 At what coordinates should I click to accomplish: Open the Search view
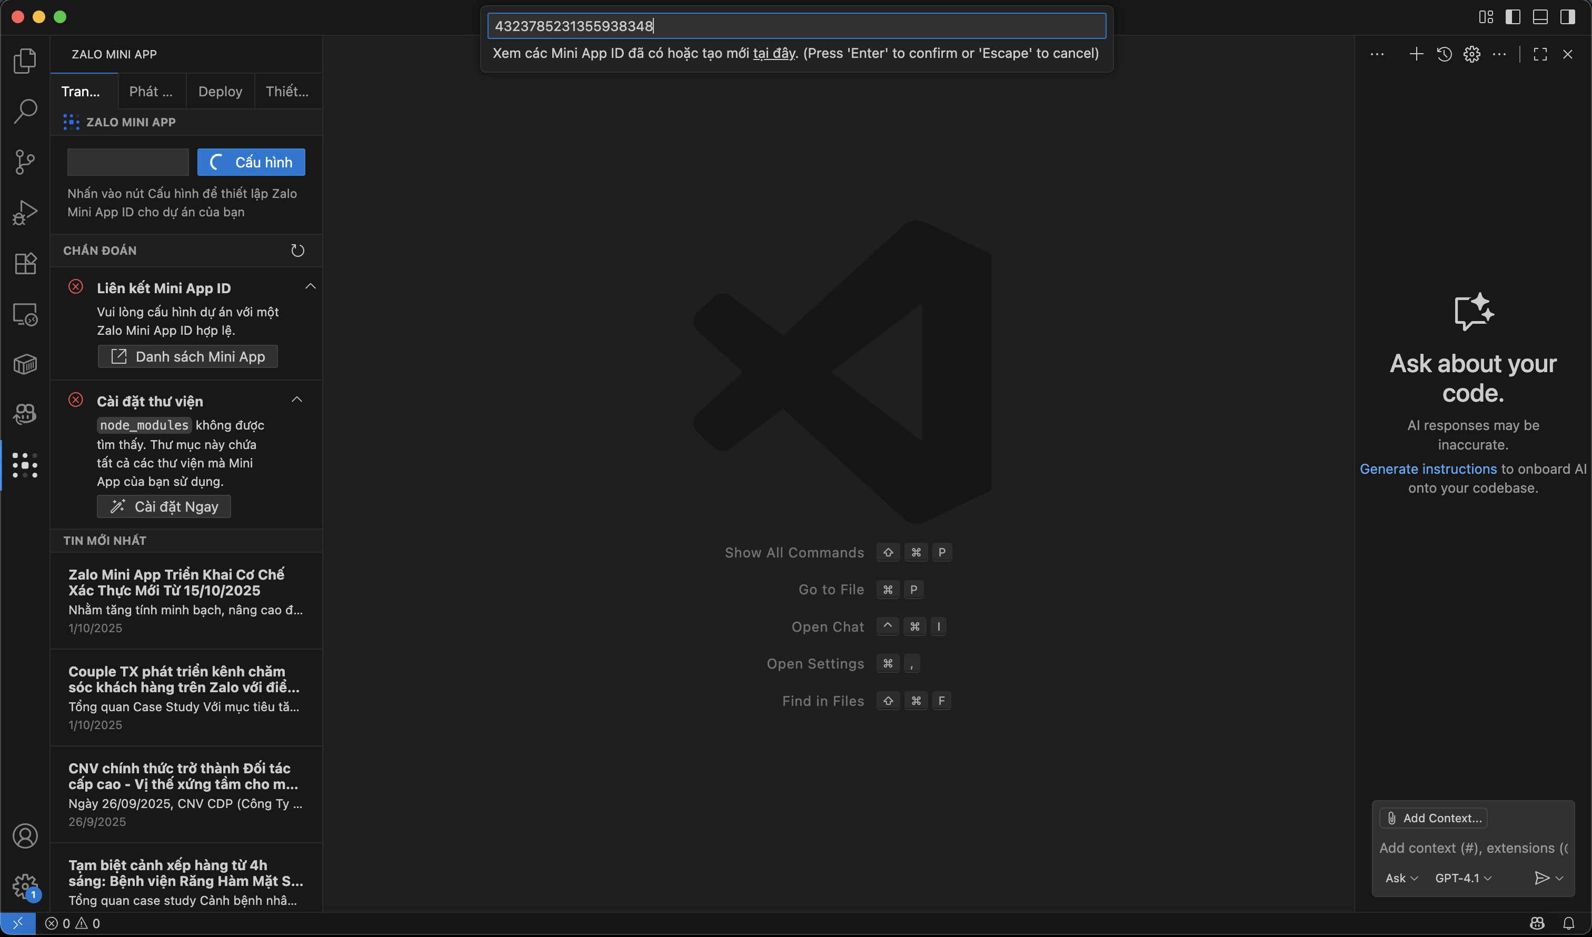pos(25,111)
